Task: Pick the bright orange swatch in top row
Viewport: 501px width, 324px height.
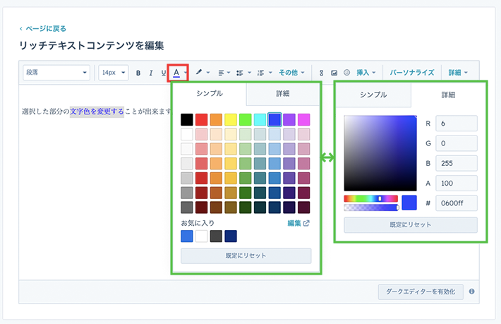Action: (216, 119)
